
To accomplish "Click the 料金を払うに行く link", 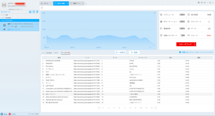I will click(16, 9).
